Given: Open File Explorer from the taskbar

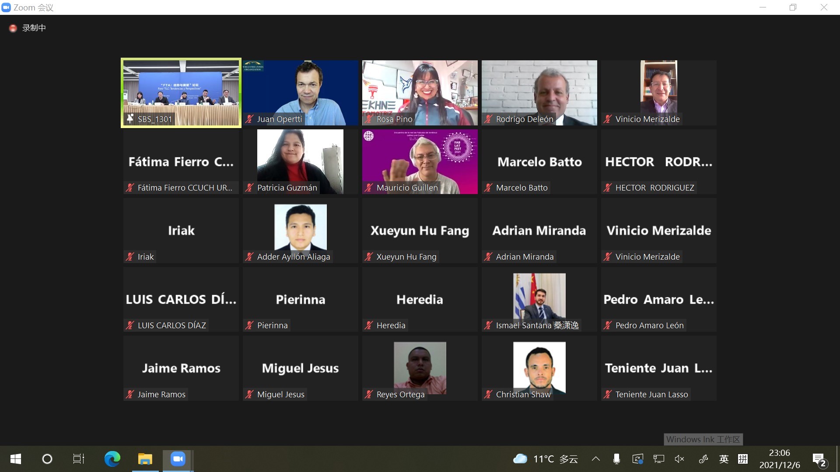Looking at the screenshot, I should (x=145, y=459).
